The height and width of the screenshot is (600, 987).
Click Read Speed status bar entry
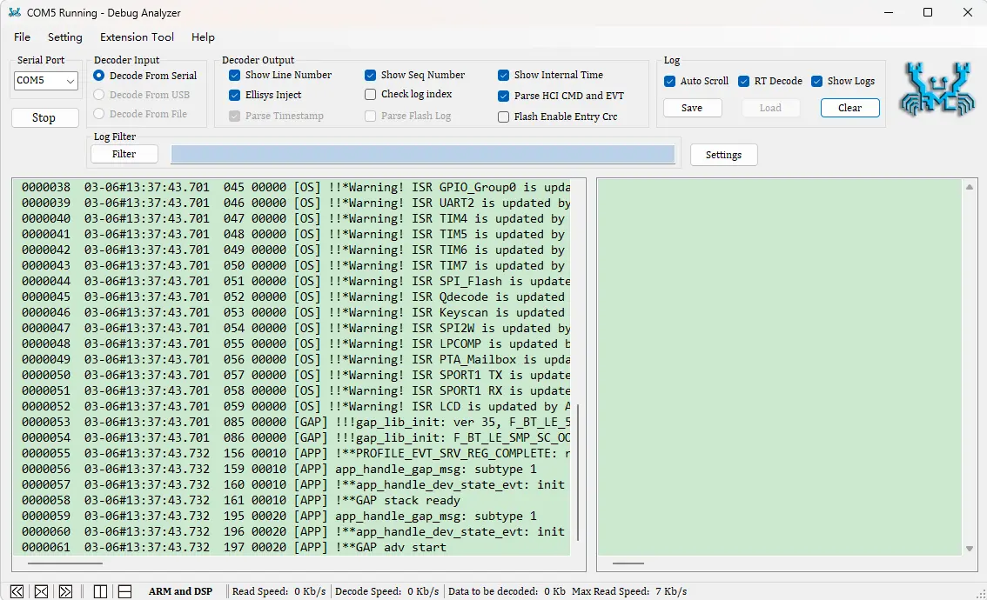tap(279, 591)
